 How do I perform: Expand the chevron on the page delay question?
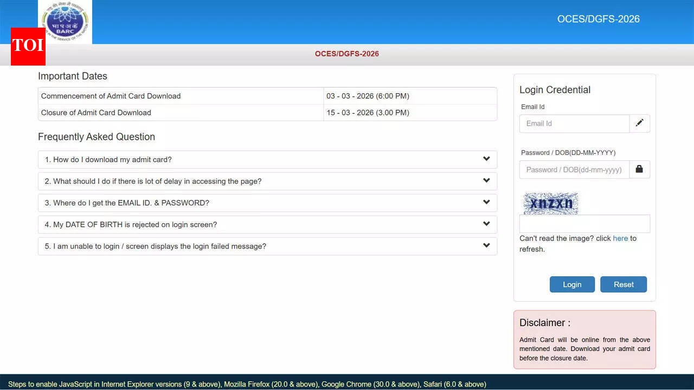[x=486, y=181]
